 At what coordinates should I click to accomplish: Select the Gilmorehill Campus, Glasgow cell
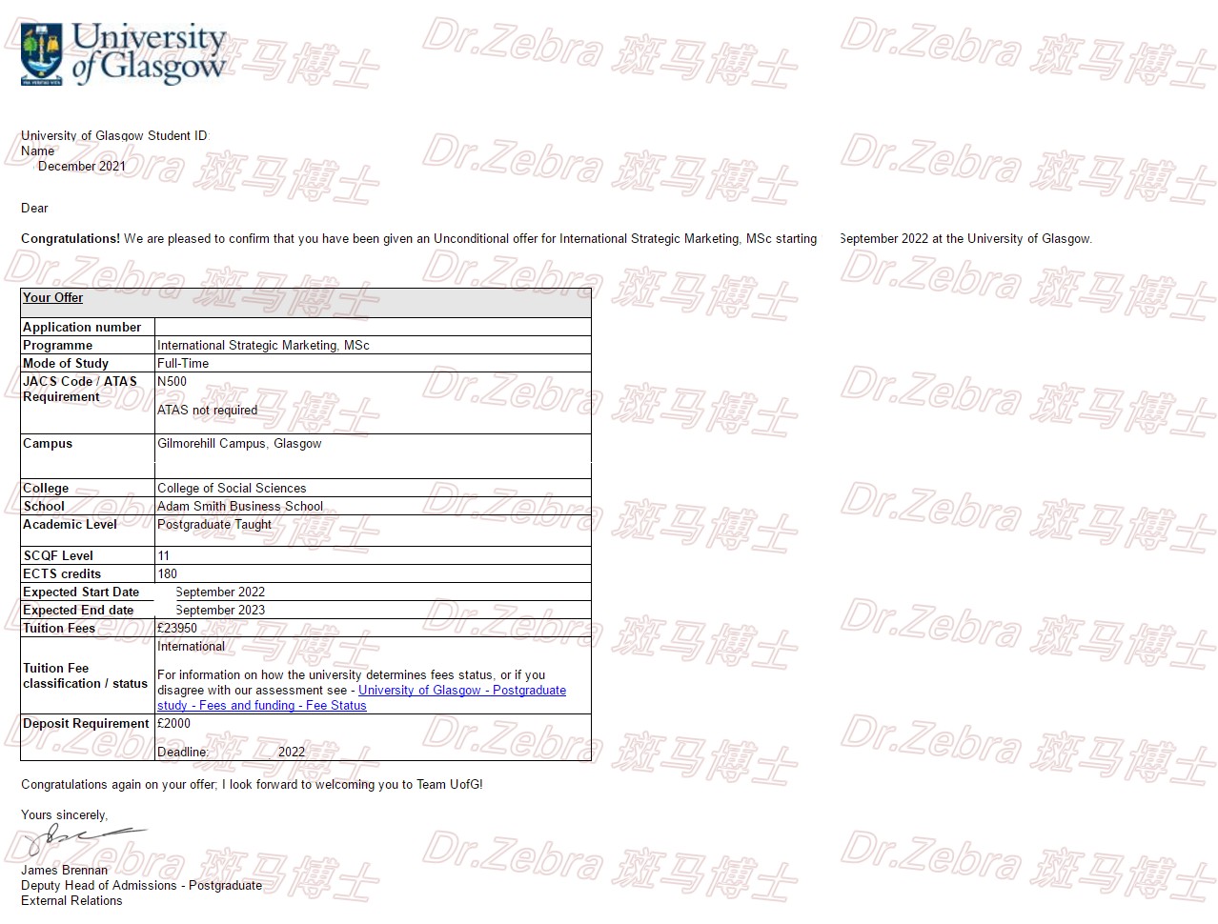pyautogui.click(x=239, y=444)
